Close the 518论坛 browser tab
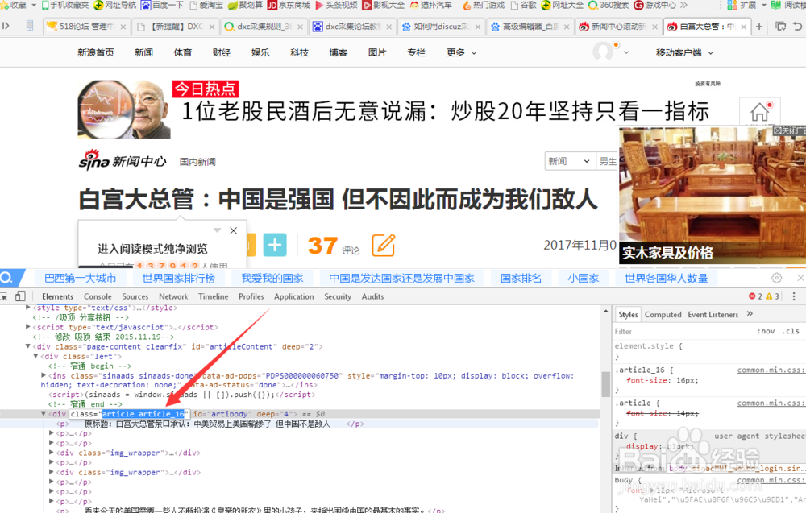806x513 pixels. pyautogui.click(x=123, y=27)
